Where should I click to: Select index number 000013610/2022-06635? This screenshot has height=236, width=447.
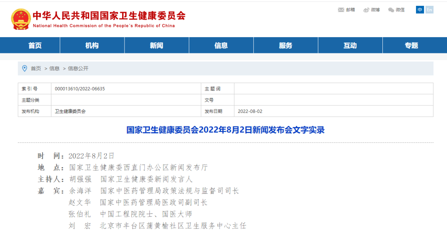pos(80,88)
